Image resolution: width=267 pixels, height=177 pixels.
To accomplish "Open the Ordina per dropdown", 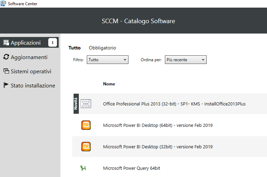I will [x=186, y=60].
